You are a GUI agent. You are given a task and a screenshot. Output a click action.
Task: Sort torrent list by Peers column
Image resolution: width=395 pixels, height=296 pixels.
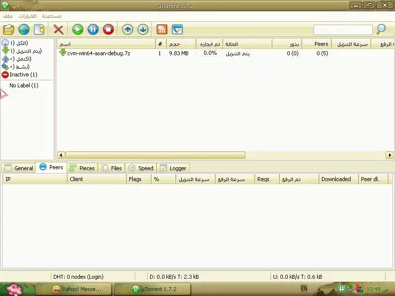[x=316, y=44]
